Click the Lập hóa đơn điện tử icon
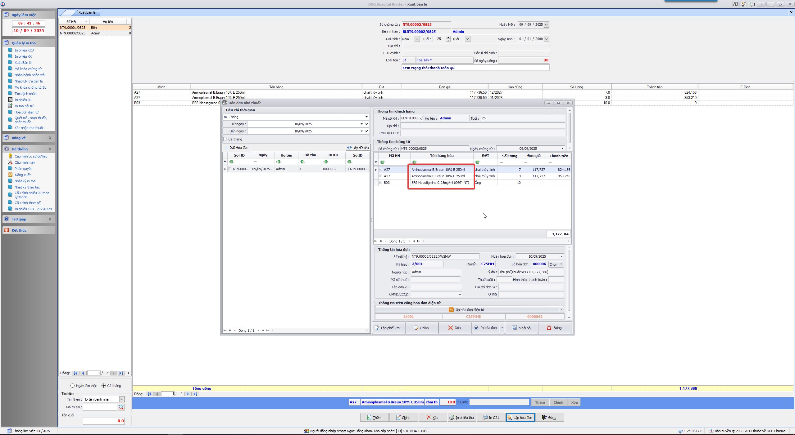 click(x=451, y=310)
